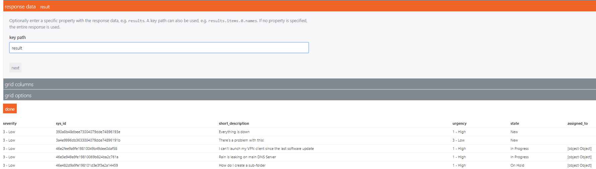Click the next button
The width and height of the screenshot is (596, 169).
click(15, 68)
